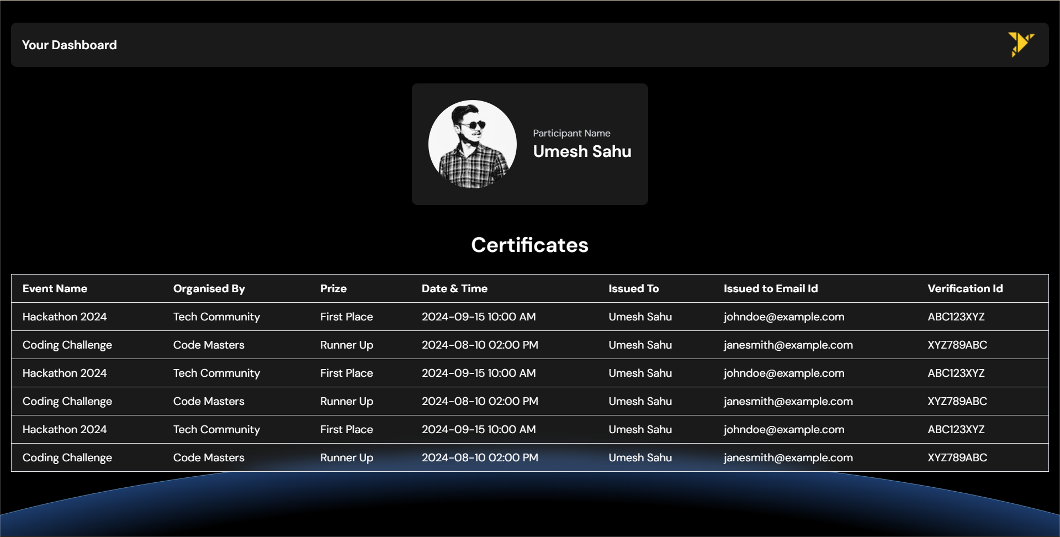Select the Issued to Email Id header
This screenshot has width=1060, height=537.
(771, 288)
